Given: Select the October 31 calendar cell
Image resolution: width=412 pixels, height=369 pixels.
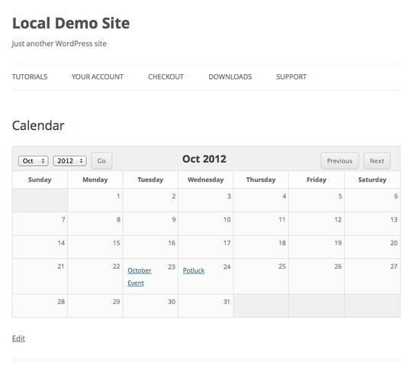Looking at the screenshot, I should [206, 306].
